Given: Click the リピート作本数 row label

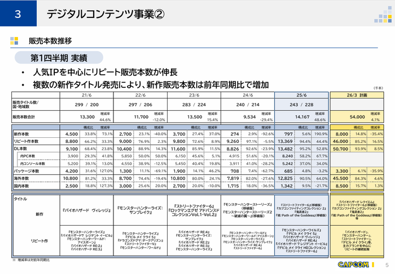Looking at the screenshot, I should (x=26, y=141).
